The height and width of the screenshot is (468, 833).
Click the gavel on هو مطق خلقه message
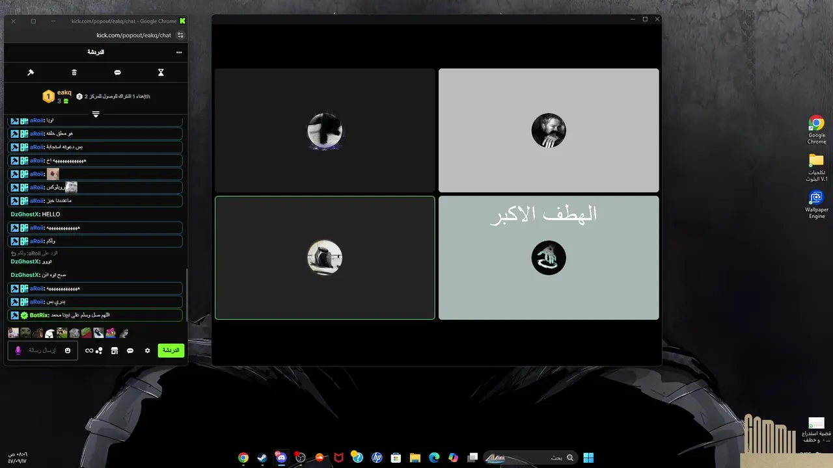[14, 133]
